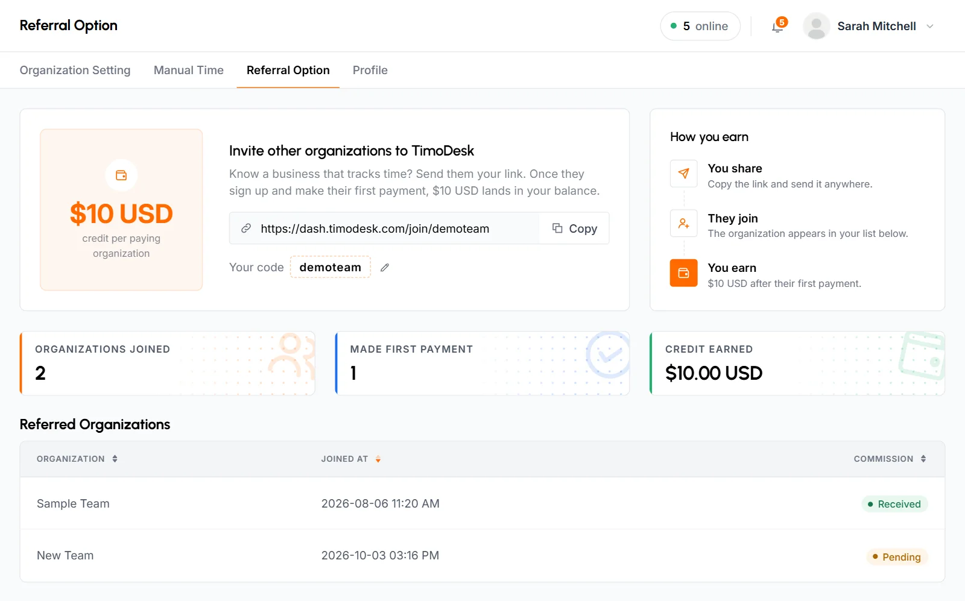Click the How you earn heading
965x601 pixels.
[x=709, y=137]
